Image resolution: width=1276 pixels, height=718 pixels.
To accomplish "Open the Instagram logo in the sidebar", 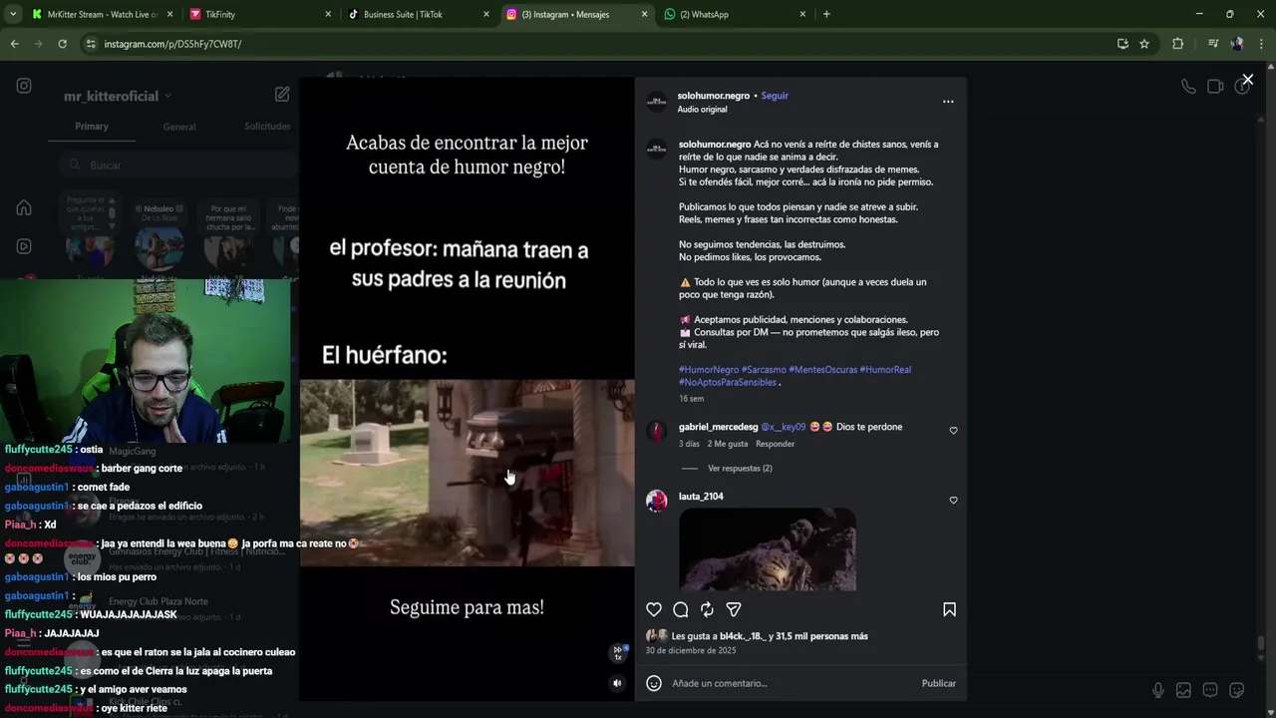I will click(24, 86).
